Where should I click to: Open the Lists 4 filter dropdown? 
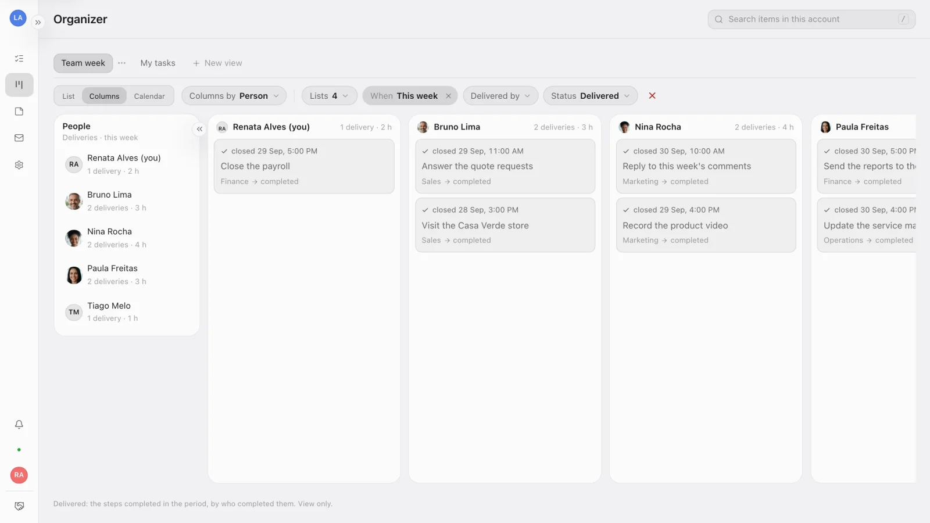(x=329, y=96)
